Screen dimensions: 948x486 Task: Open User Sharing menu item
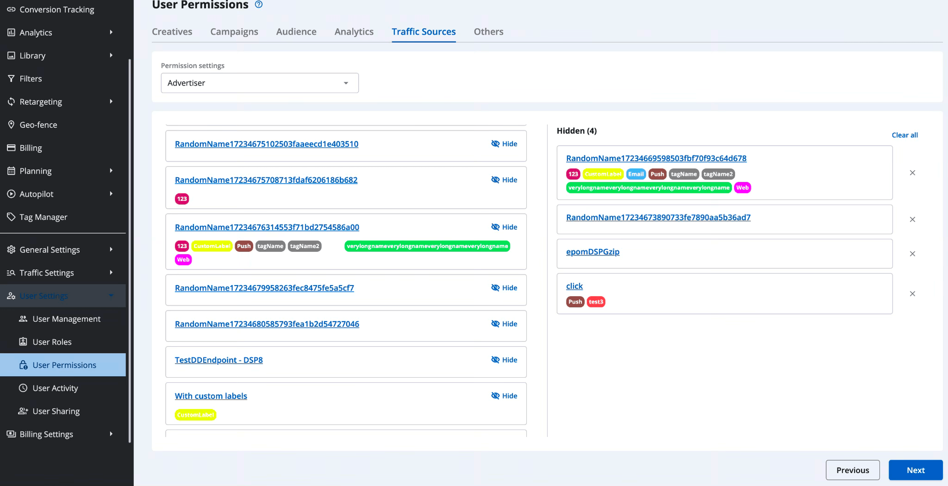[x=56, y=411]
